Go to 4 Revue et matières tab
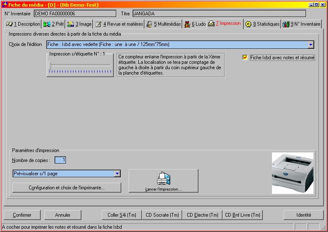This screenshot has width=328, height=232. coord(119,24)
